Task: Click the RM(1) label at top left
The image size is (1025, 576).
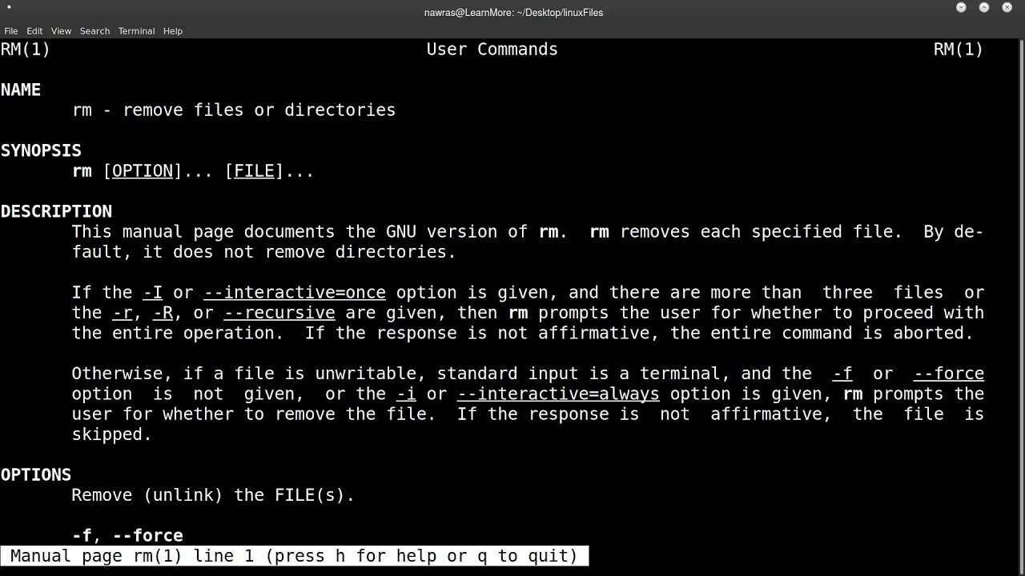Action: click(26, 49)
